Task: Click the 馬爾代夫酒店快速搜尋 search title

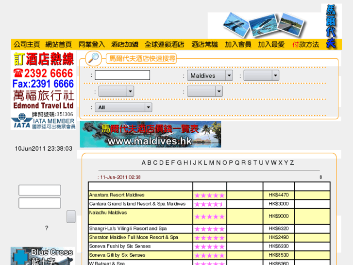Action: [x=142, y=59]
